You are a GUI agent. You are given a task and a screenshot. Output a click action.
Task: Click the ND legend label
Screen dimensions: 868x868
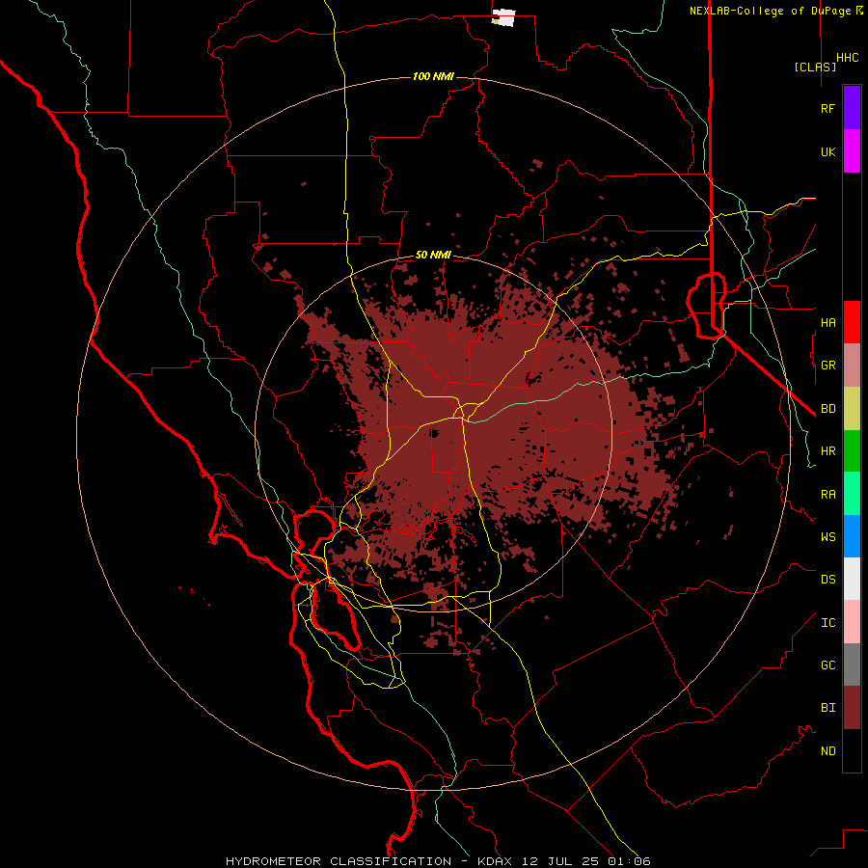coord(827,750)
